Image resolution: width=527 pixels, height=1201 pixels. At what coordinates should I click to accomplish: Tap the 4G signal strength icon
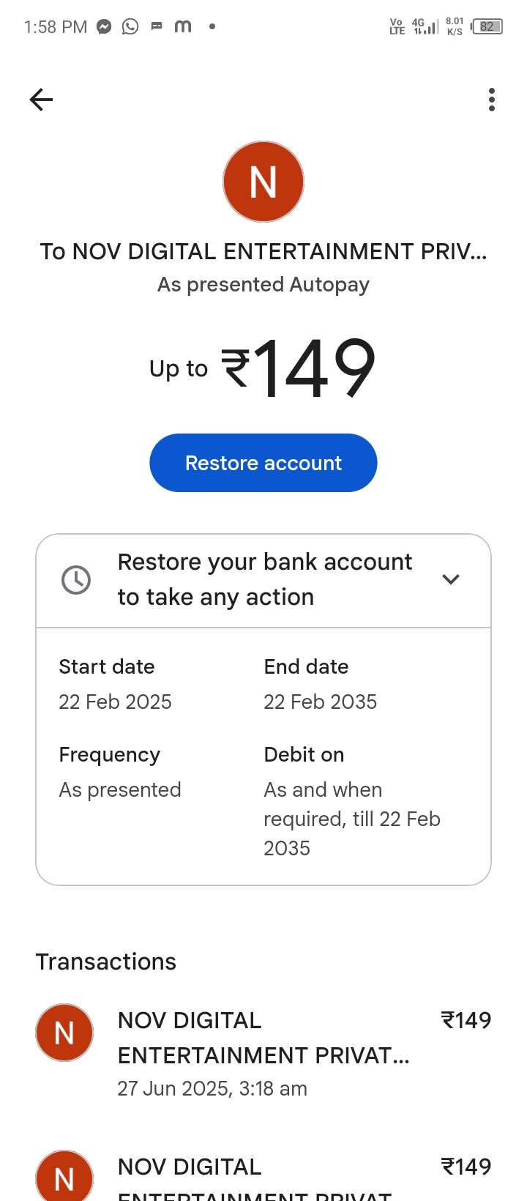click(425, 27)
